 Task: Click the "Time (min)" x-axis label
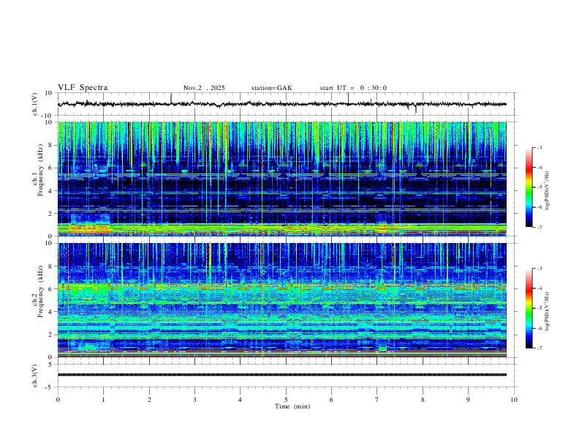tap(292, 406)
